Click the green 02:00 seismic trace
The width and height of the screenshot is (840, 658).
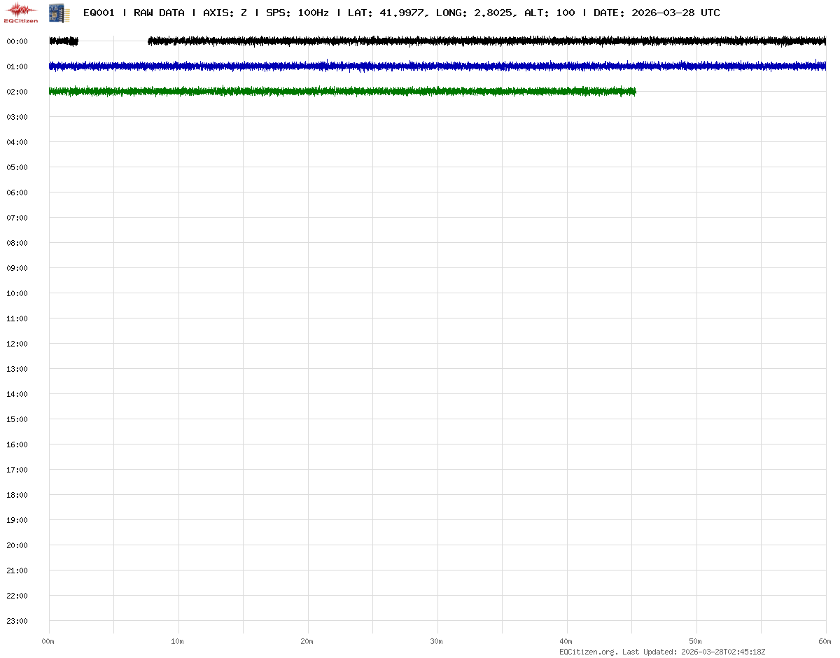point(336,92)
